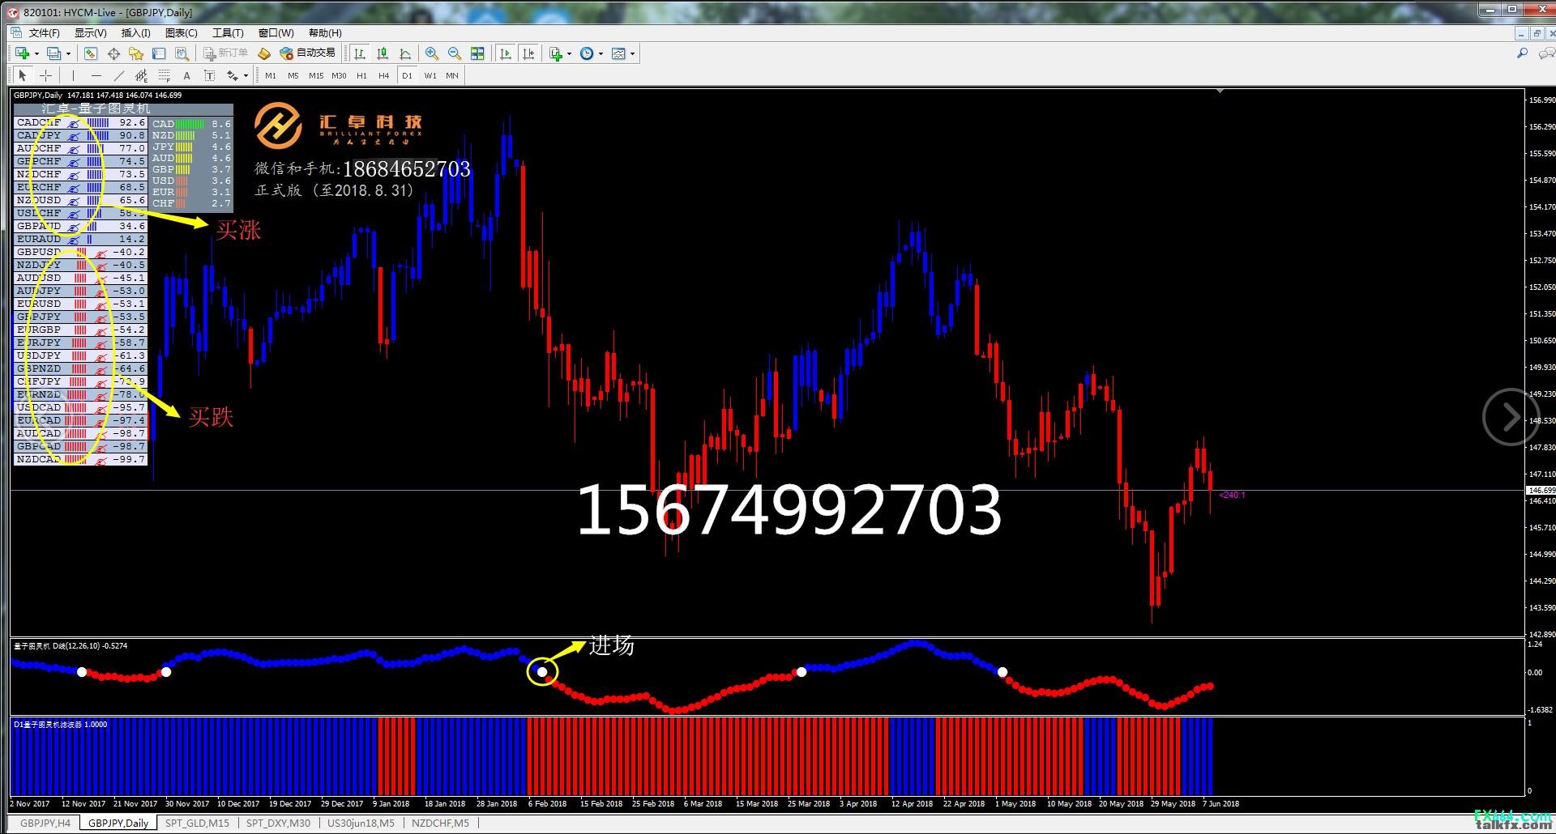Click the white signal dot circled in yellow

(x=542, y=672)
